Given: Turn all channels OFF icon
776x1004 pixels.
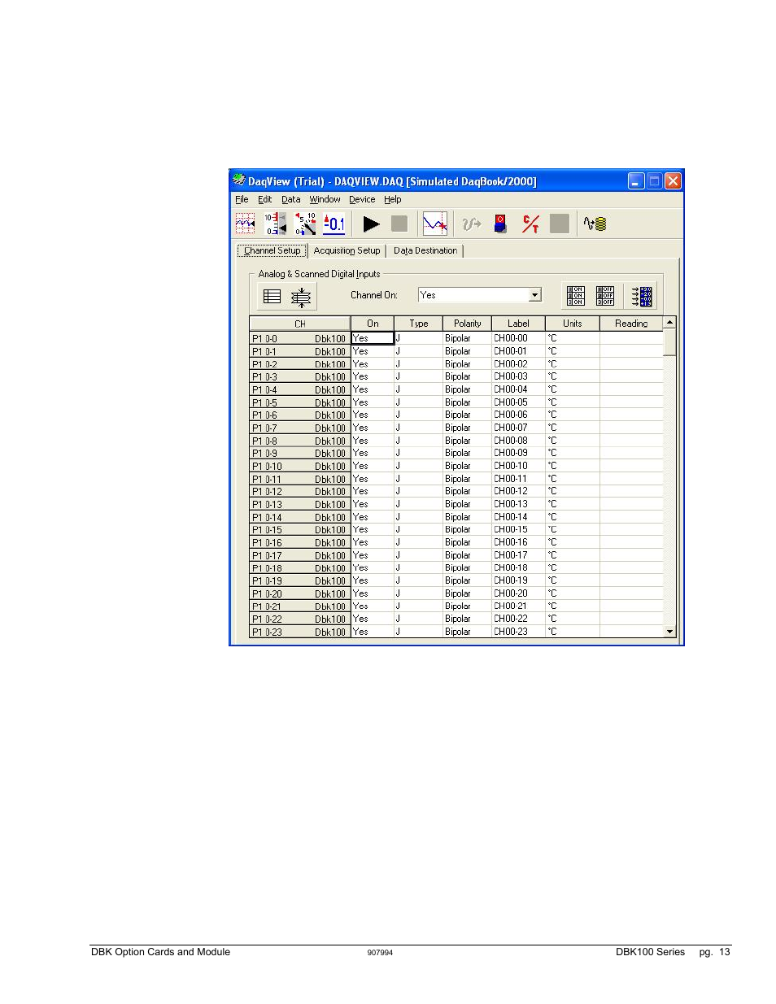Looking at the screenshot, I should [x=605, y=296].
